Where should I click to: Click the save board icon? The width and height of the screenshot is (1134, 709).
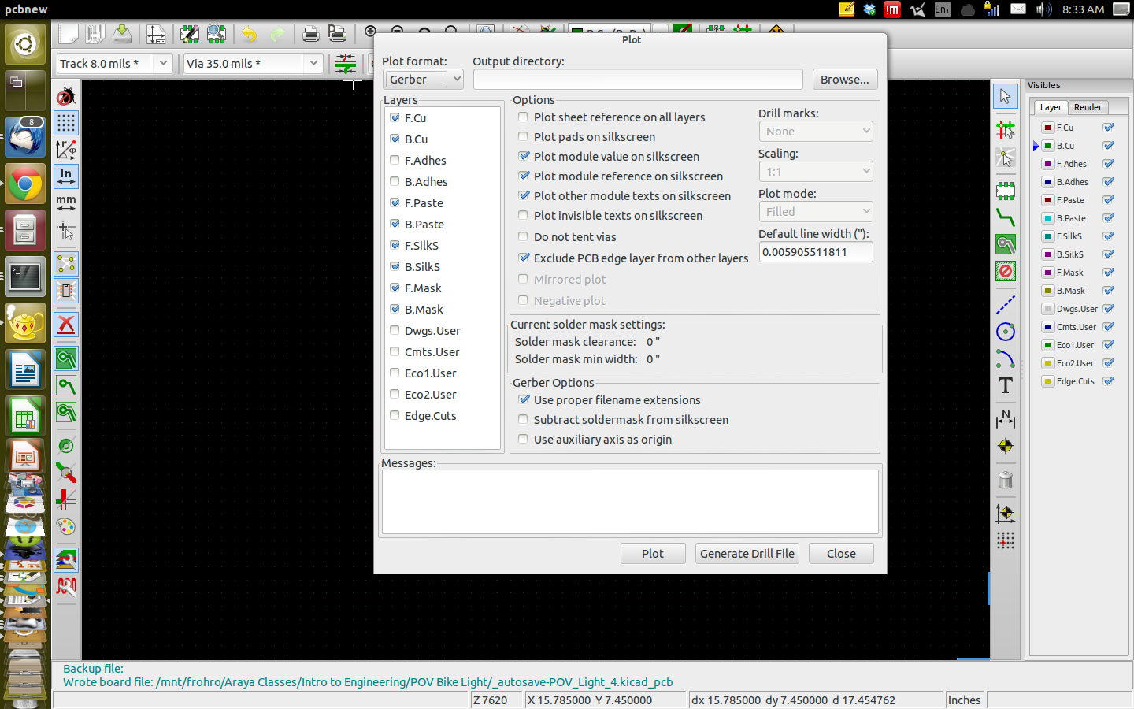click(x=122, y=34)
